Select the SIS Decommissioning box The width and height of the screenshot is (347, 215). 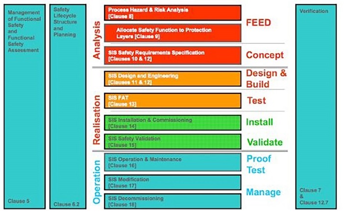tap(173, 201)
